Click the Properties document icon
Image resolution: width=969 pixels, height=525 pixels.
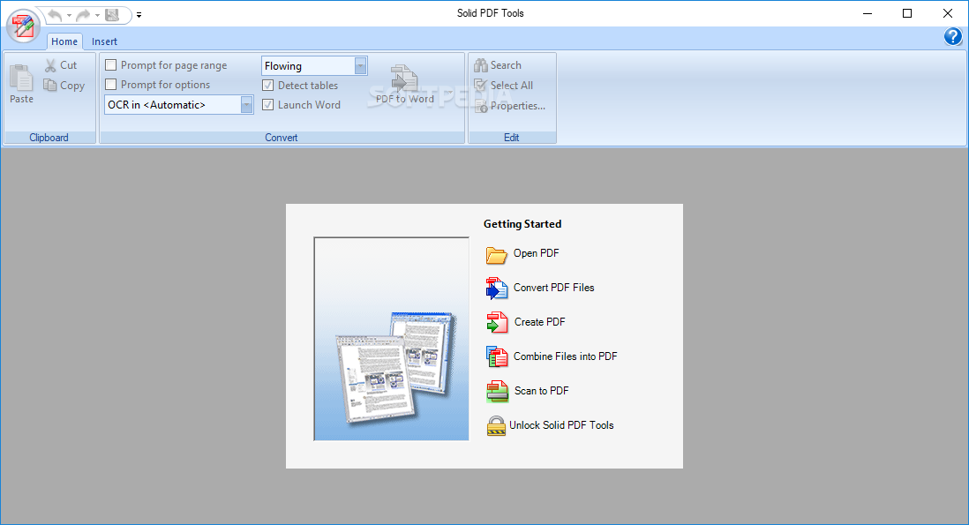coord(481,106)
